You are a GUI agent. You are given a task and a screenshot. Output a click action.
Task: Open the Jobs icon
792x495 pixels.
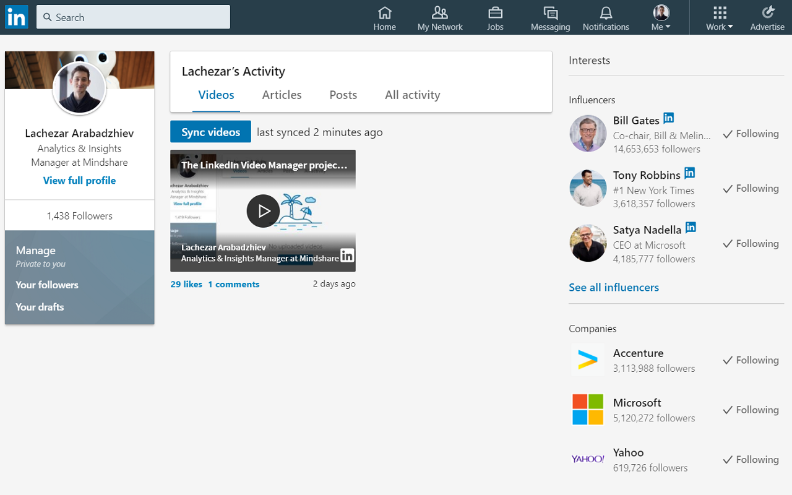495,17
